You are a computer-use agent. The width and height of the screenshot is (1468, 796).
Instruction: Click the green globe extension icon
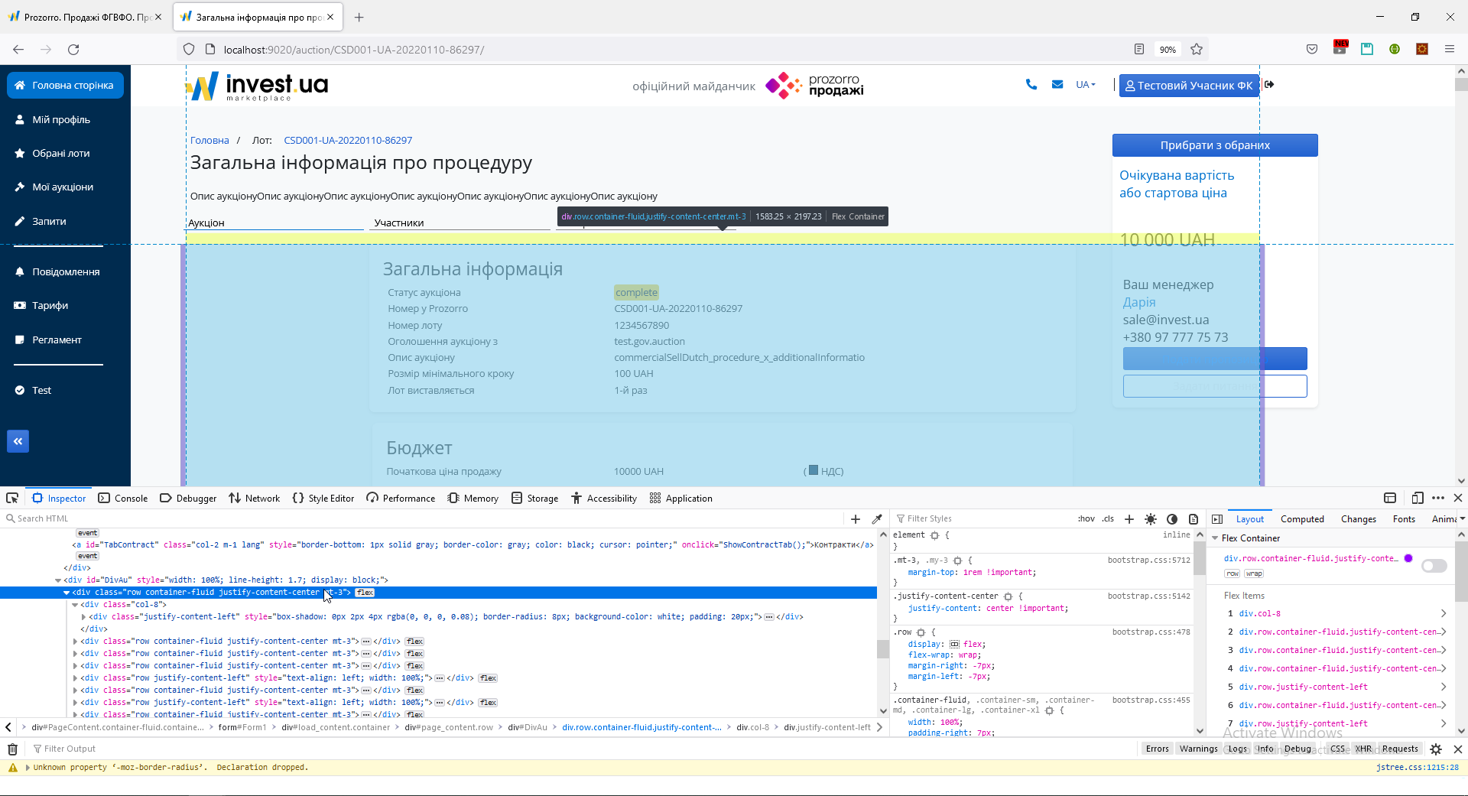tap(1395, 49)
